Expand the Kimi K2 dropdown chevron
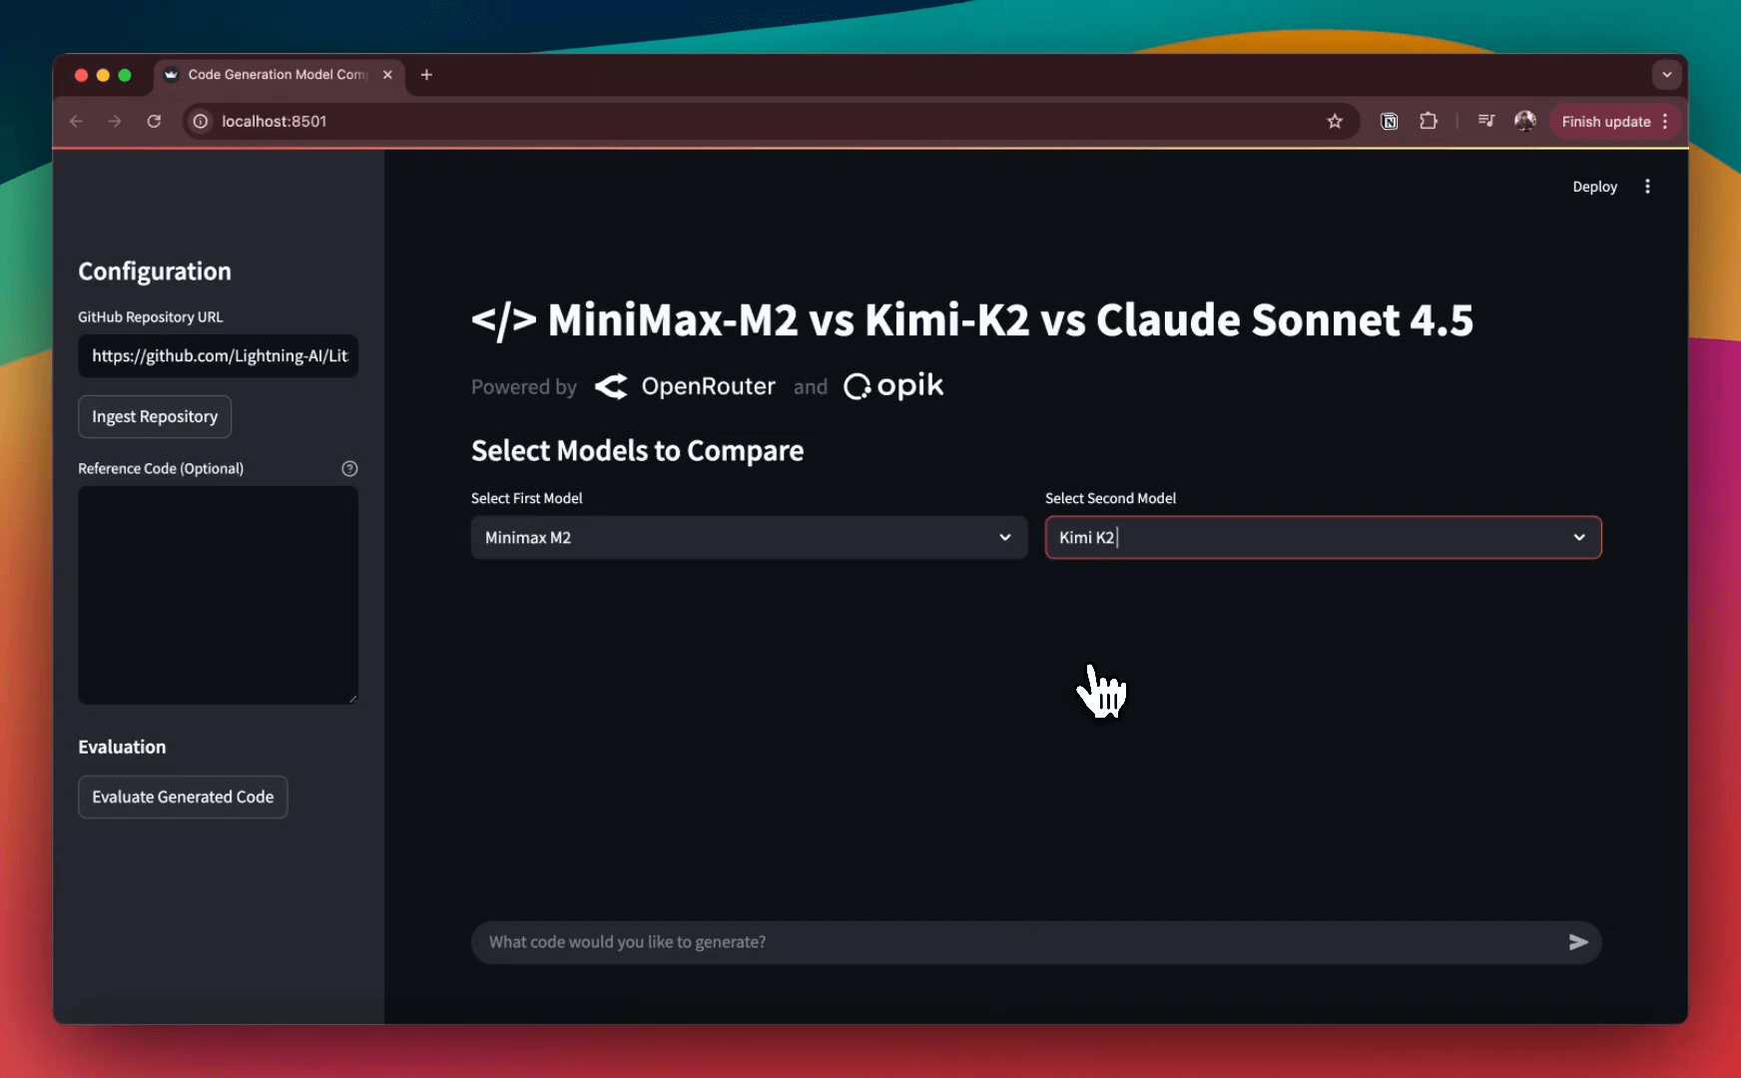Screen dimensions: 1741x1078 pyautogui.click(x=1579, y=538)
